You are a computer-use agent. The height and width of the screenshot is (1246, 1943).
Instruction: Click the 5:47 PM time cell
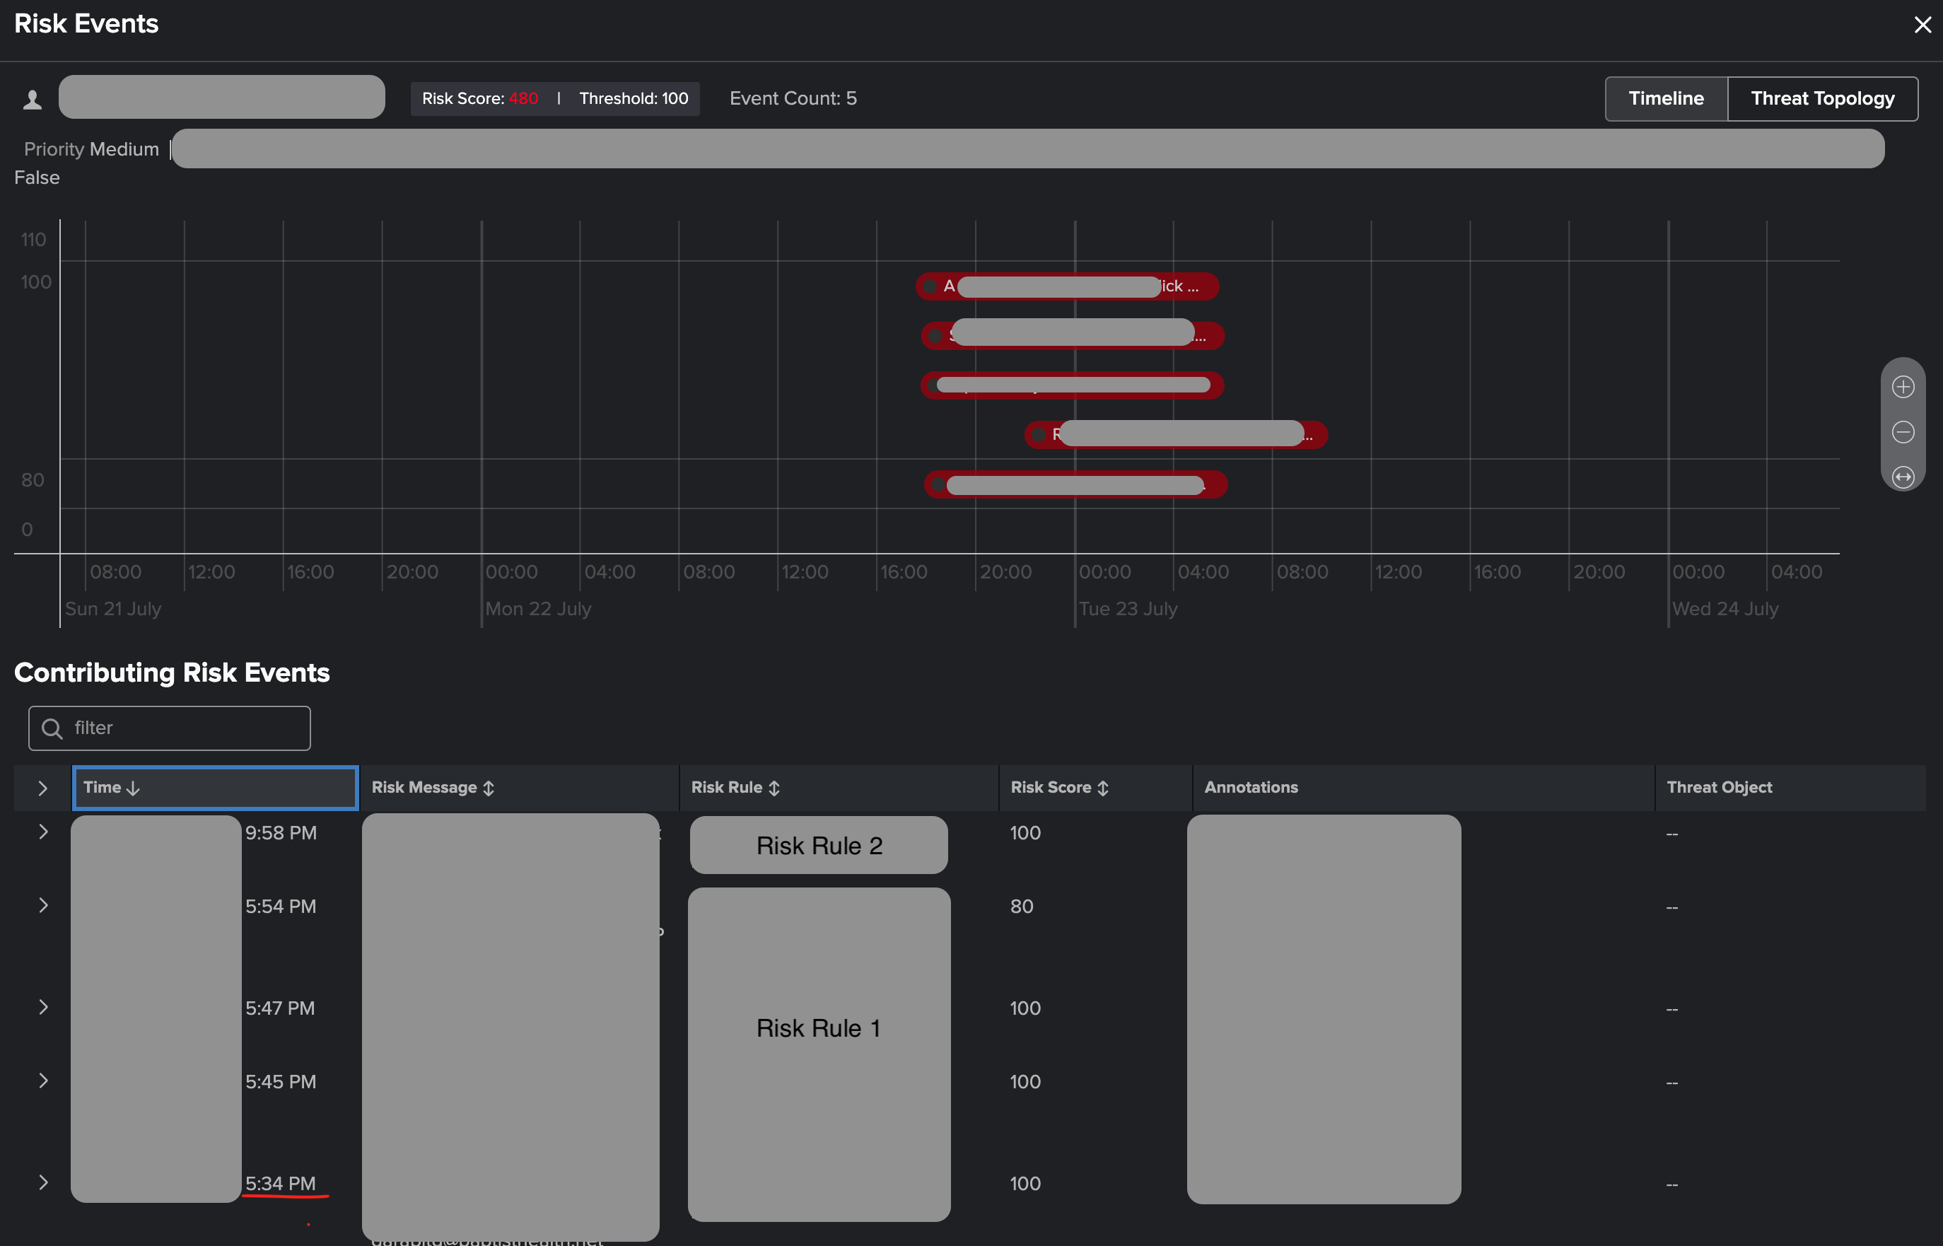280,1008
